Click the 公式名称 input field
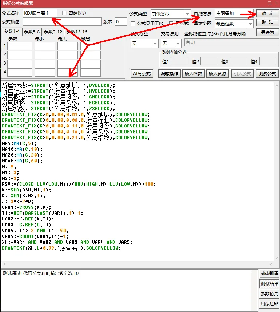The height and width of the screenshot is (312, 280). [x=40, y=13]
